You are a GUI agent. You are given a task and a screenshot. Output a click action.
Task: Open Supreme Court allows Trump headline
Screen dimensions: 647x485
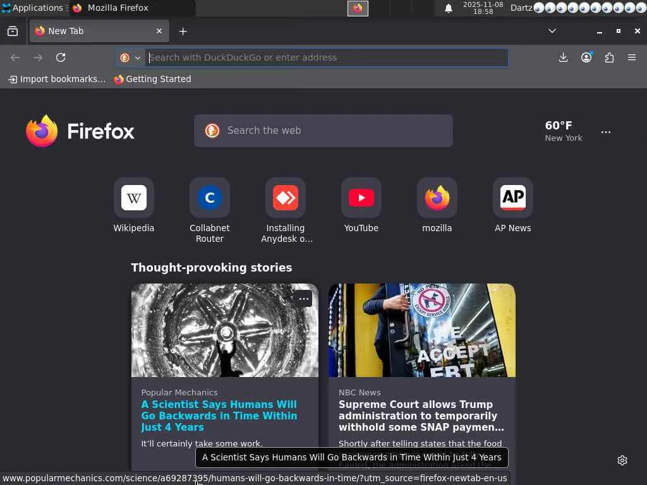421,416
